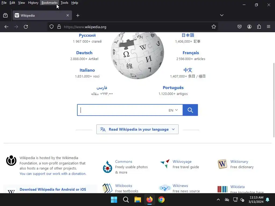This screenshot has height=206, width=275.
Task: Select the Wikipedia tab
Action: (x=42, y=15)
